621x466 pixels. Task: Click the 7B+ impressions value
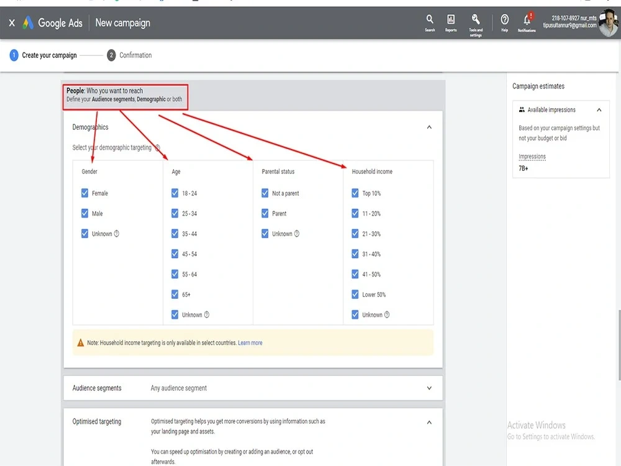point(523,168)
